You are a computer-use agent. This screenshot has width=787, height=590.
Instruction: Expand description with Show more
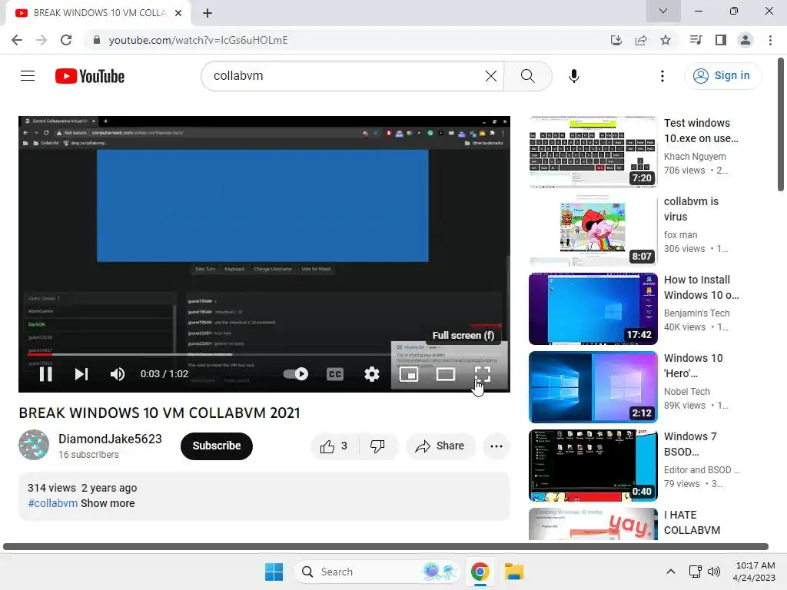108,503
